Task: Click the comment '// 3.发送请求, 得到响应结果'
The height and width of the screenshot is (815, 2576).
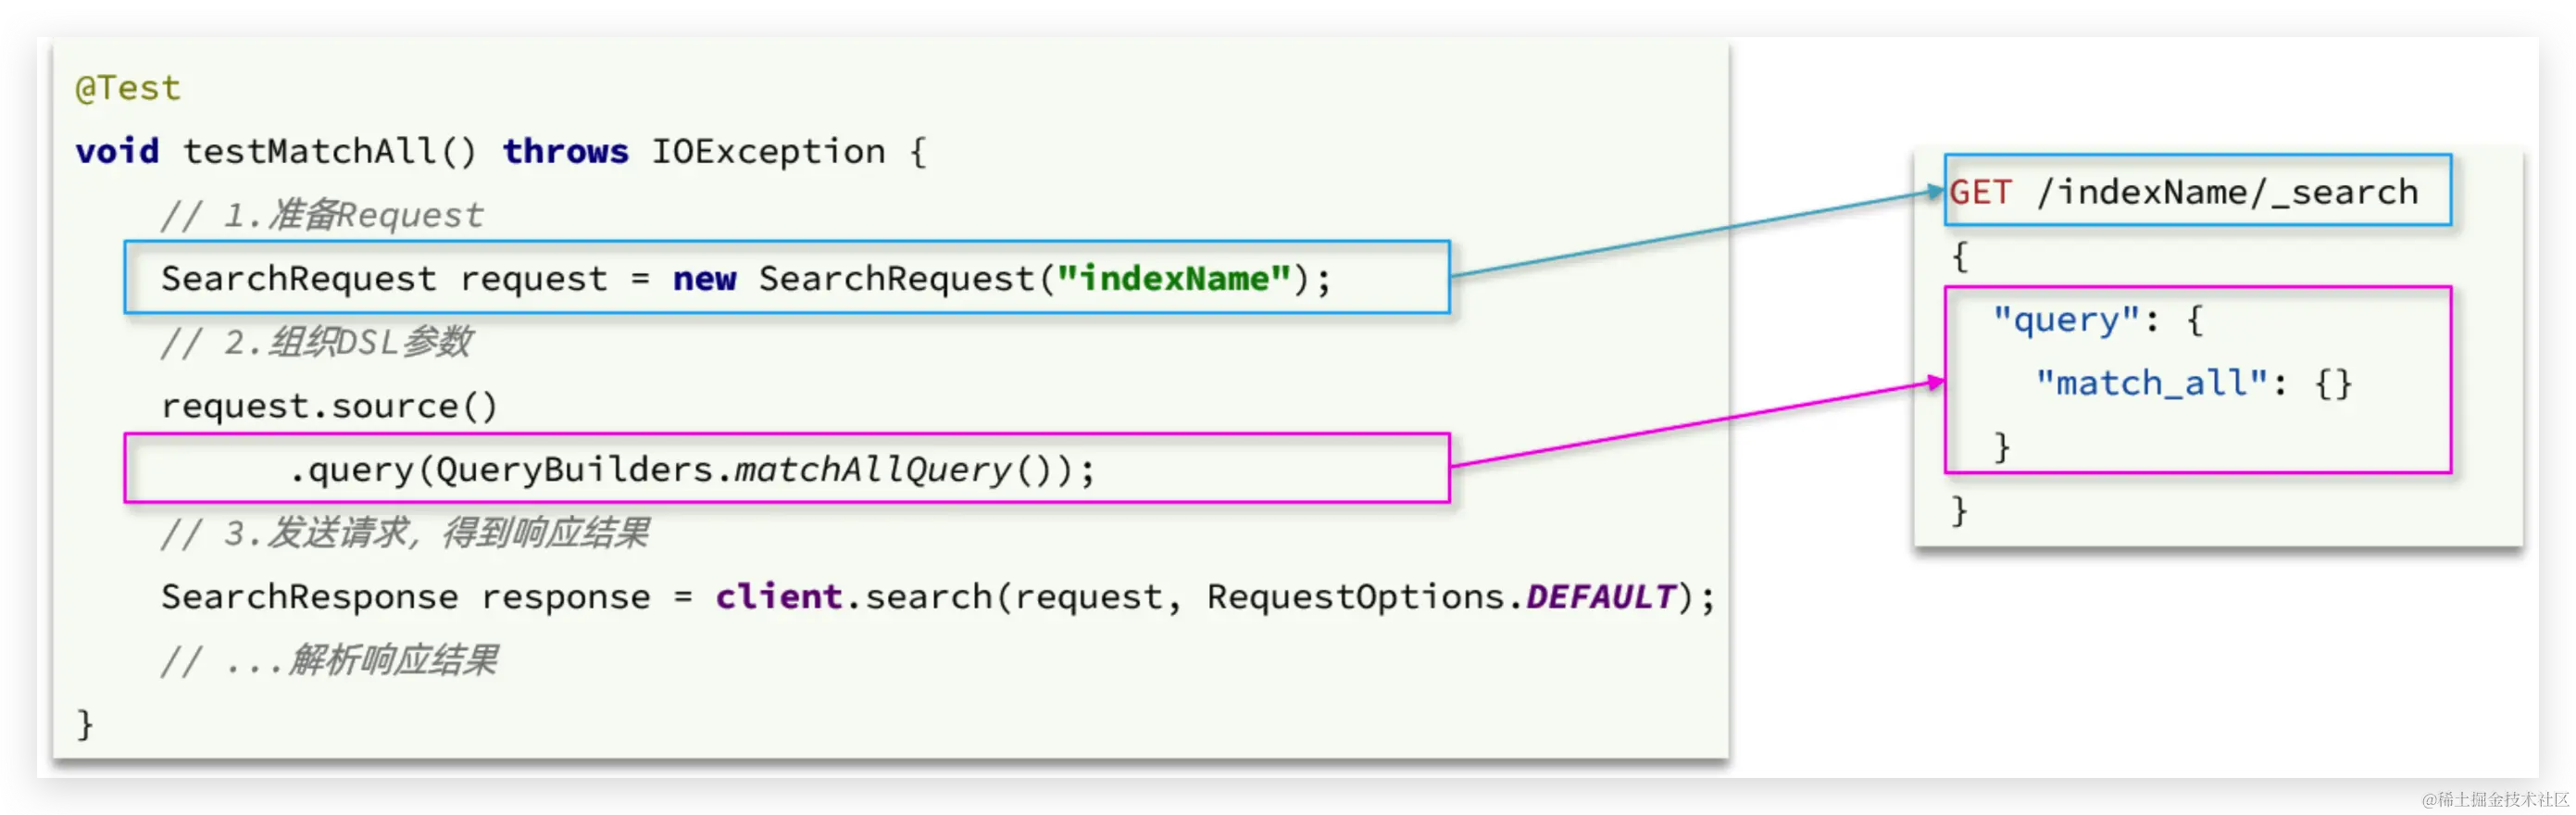Action: (x=405, y=533)
